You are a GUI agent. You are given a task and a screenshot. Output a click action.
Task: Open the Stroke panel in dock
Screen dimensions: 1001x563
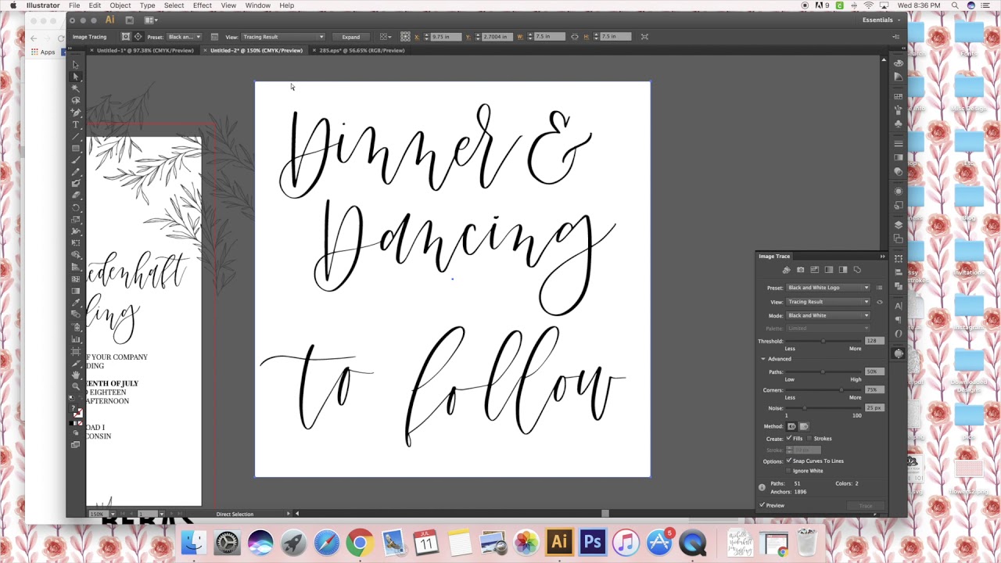(899, 144)
